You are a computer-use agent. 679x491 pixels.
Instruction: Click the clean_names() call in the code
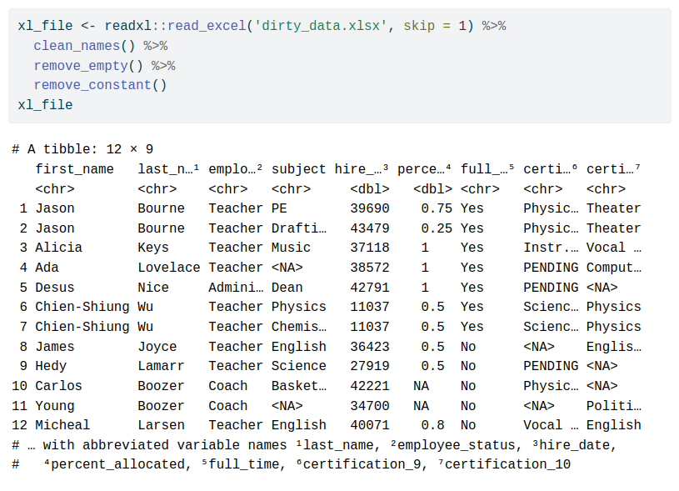coord(84,46)
